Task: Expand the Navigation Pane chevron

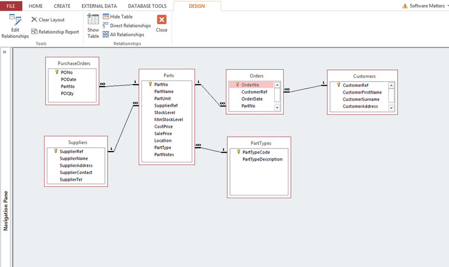Action: tap(5, 52)
